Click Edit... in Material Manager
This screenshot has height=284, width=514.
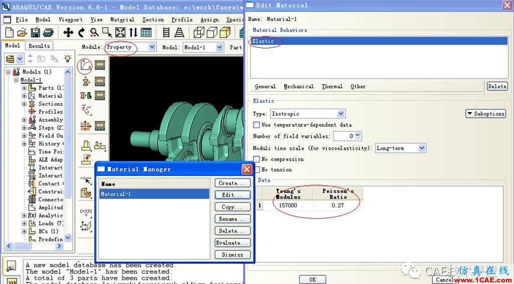coord(233,195)
